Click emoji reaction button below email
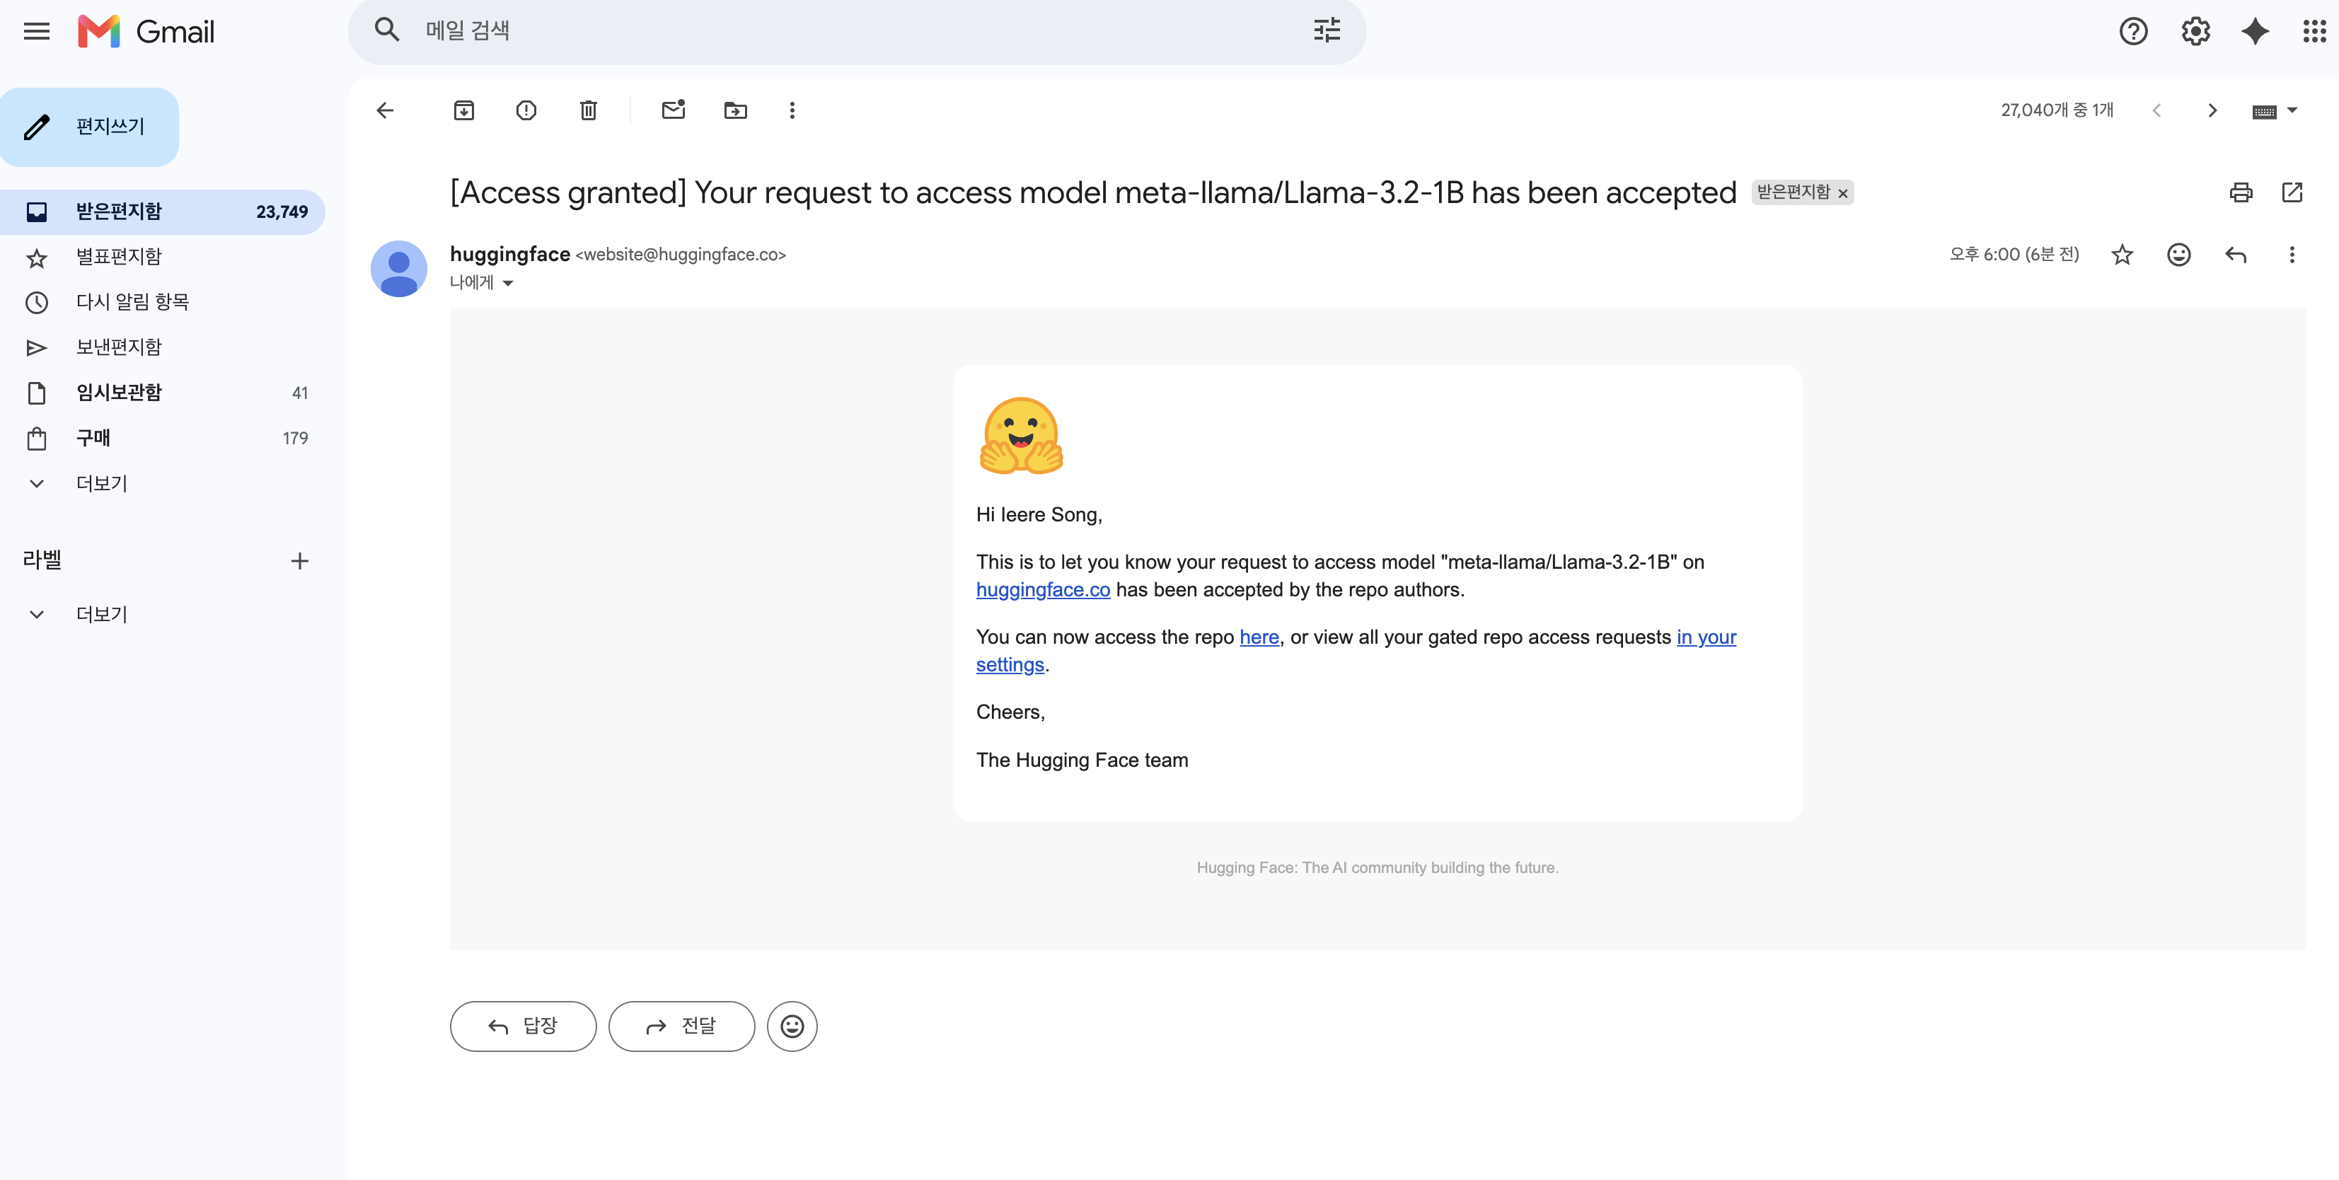This screenshot has height=1180, width=2339. click(792, 1026)
